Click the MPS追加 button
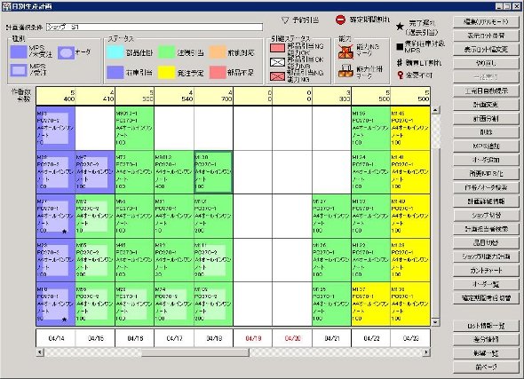 point(486,146)
